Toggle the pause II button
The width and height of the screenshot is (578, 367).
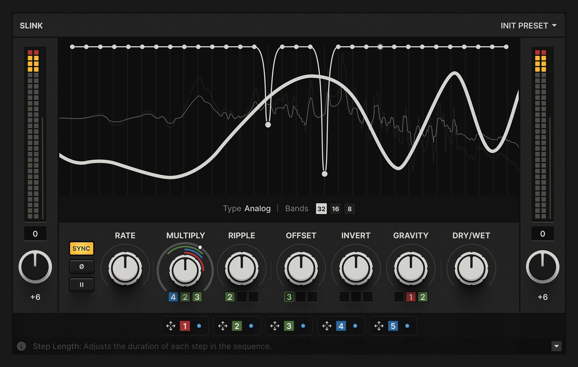(81, 285)
